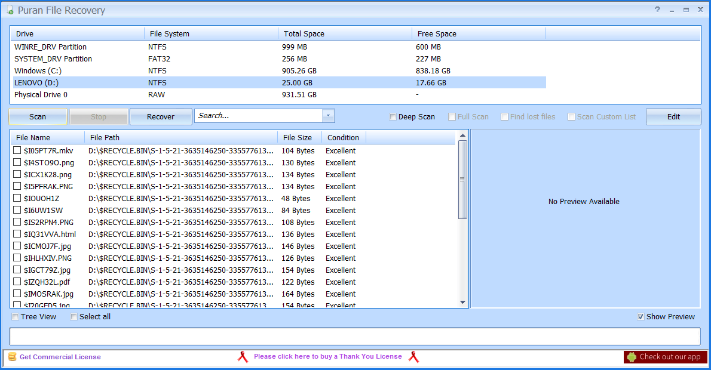Select the LENOVO (D:) drive
711x370 pixels.
coord(278,82)
